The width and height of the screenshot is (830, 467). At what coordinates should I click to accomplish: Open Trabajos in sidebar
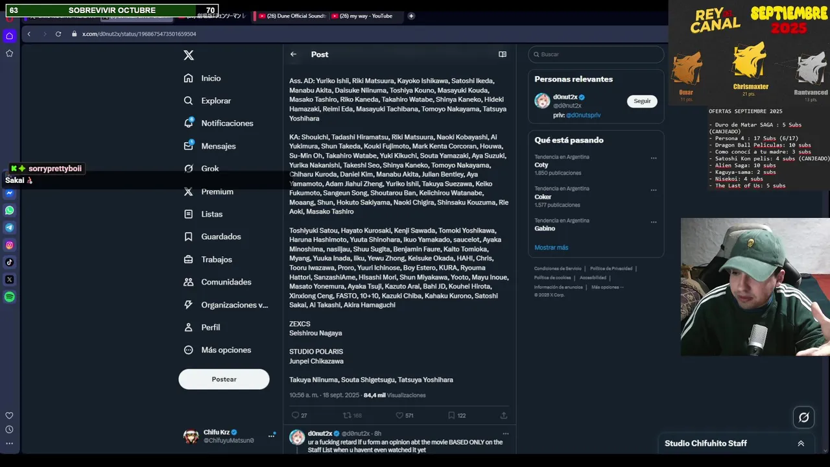click(207, 259)
